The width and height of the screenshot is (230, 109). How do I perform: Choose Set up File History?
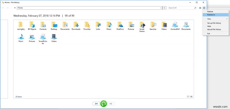pos(215,23)
